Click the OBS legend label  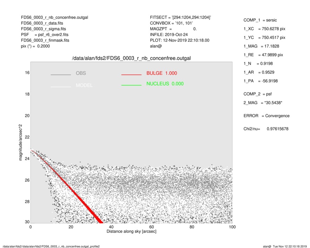[x=81, y=73]
